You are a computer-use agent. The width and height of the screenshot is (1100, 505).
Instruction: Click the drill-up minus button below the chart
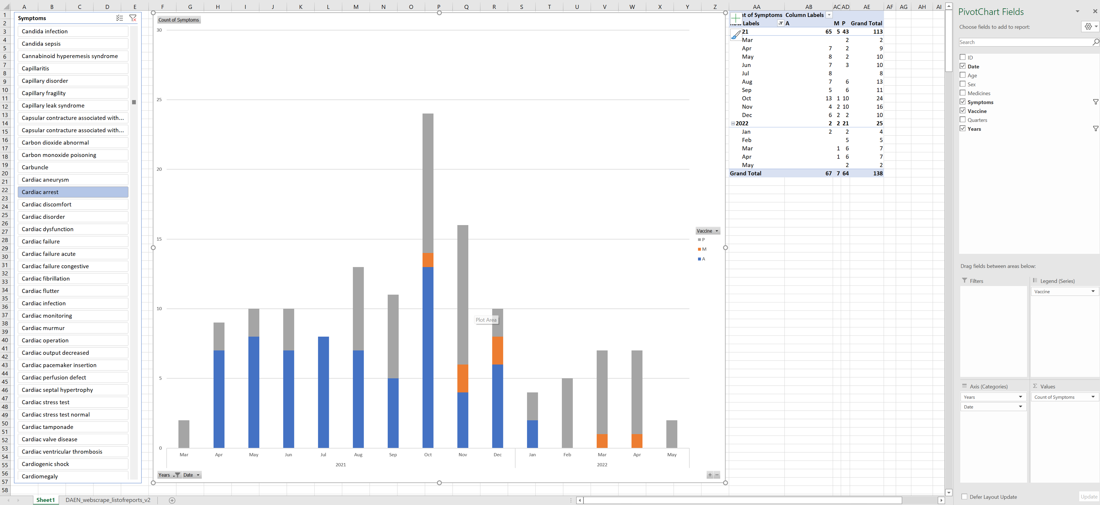tap(717, 475)
